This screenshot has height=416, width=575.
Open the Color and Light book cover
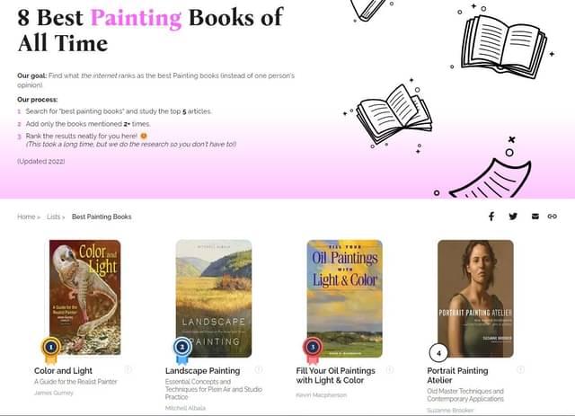point(85,297)
